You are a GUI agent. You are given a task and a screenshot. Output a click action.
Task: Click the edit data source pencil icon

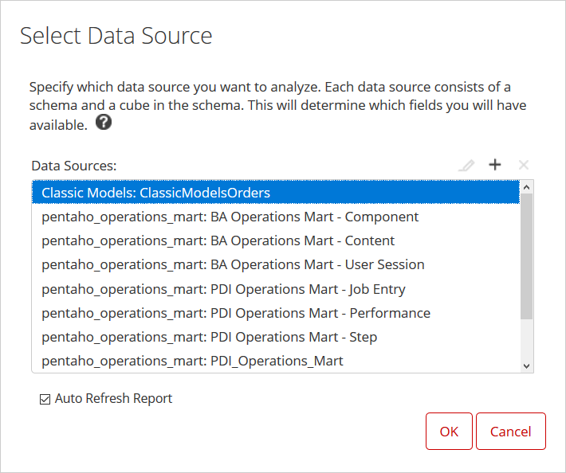467,165
